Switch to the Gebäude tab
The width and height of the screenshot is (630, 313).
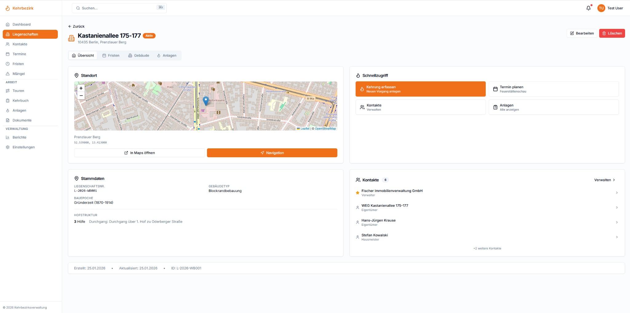(x=138, y=56)
